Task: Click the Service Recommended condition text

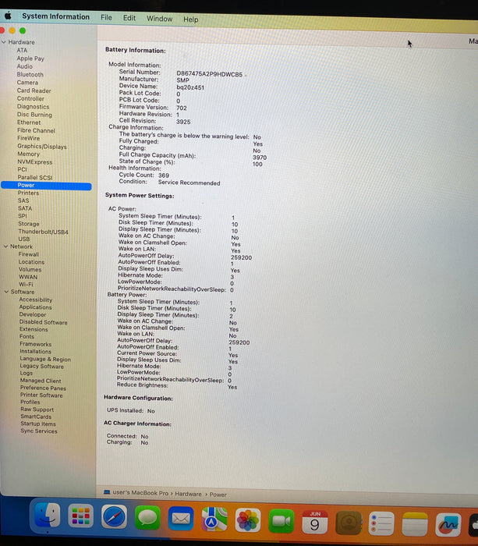Action: pyautogui.click(x=189, y=183)
